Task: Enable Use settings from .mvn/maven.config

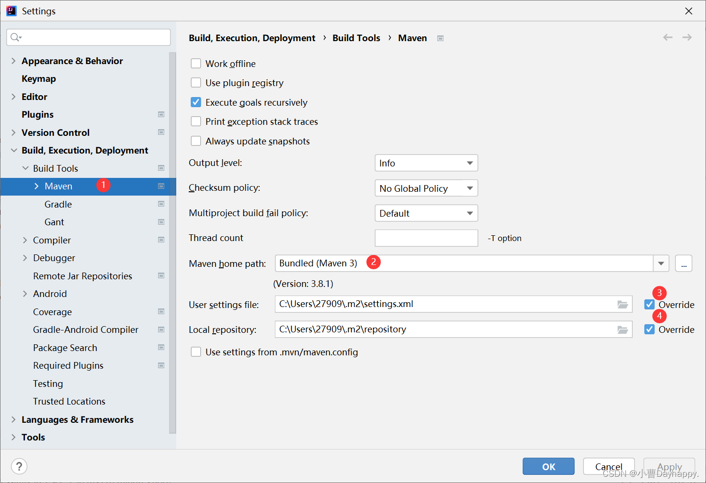Action: tap(196, 352)
